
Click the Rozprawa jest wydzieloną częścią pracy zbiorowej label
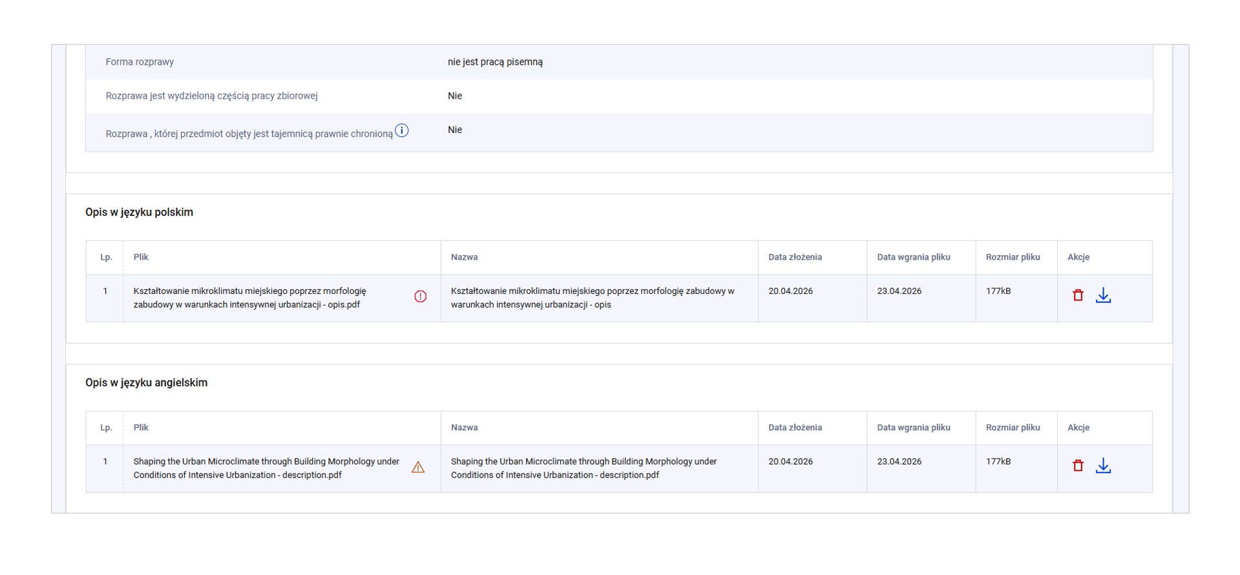pos(211,96)
